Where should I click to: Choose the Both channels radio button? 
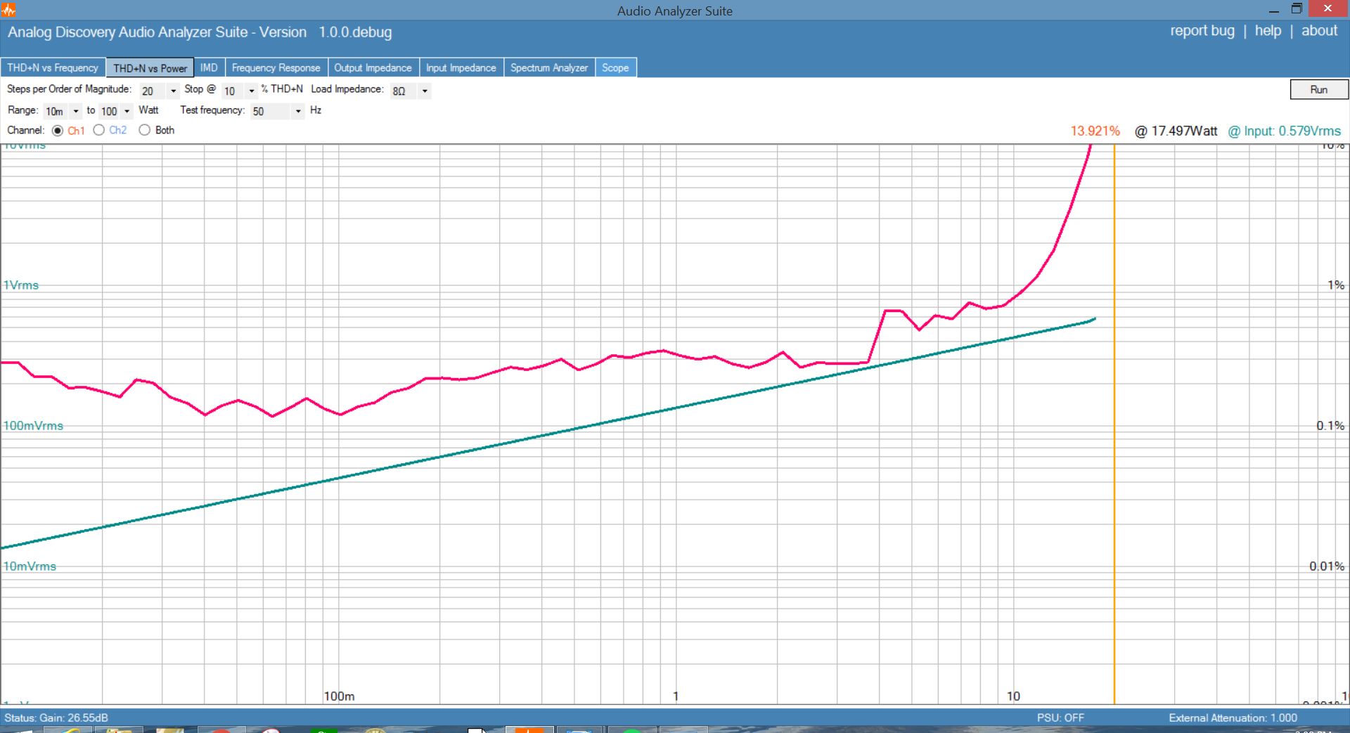pos(145,130)
